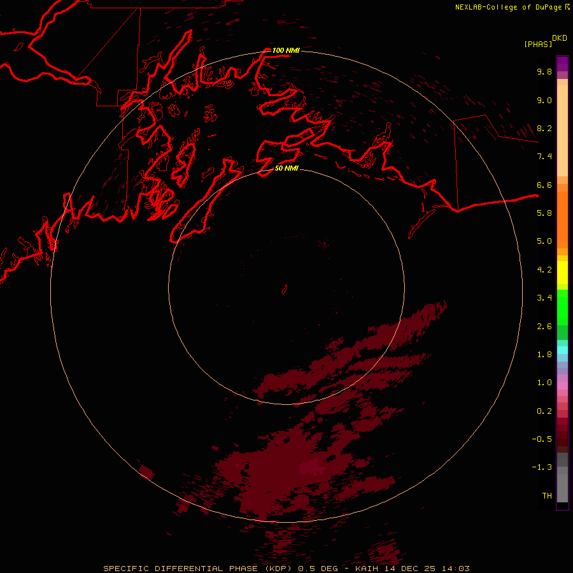The height and width of the screenshot is (573, 573).
Task: Pick the bright yellow segment of the color bar
Action: 562,272
